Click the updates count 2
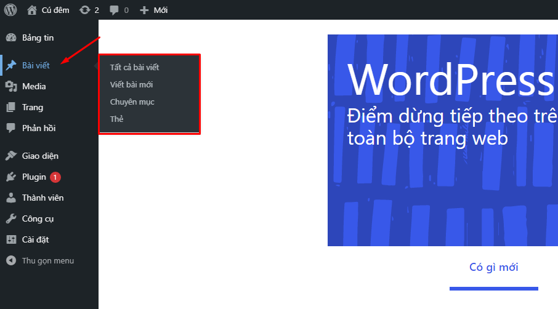The width and height of the screenshot is (558, 309). [97, 10]
